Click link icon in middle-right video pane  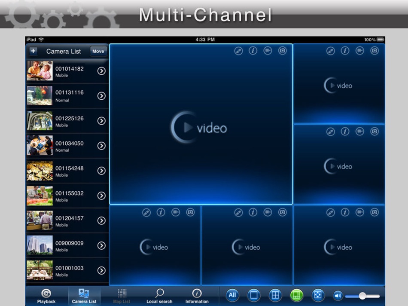click(330, 132)
